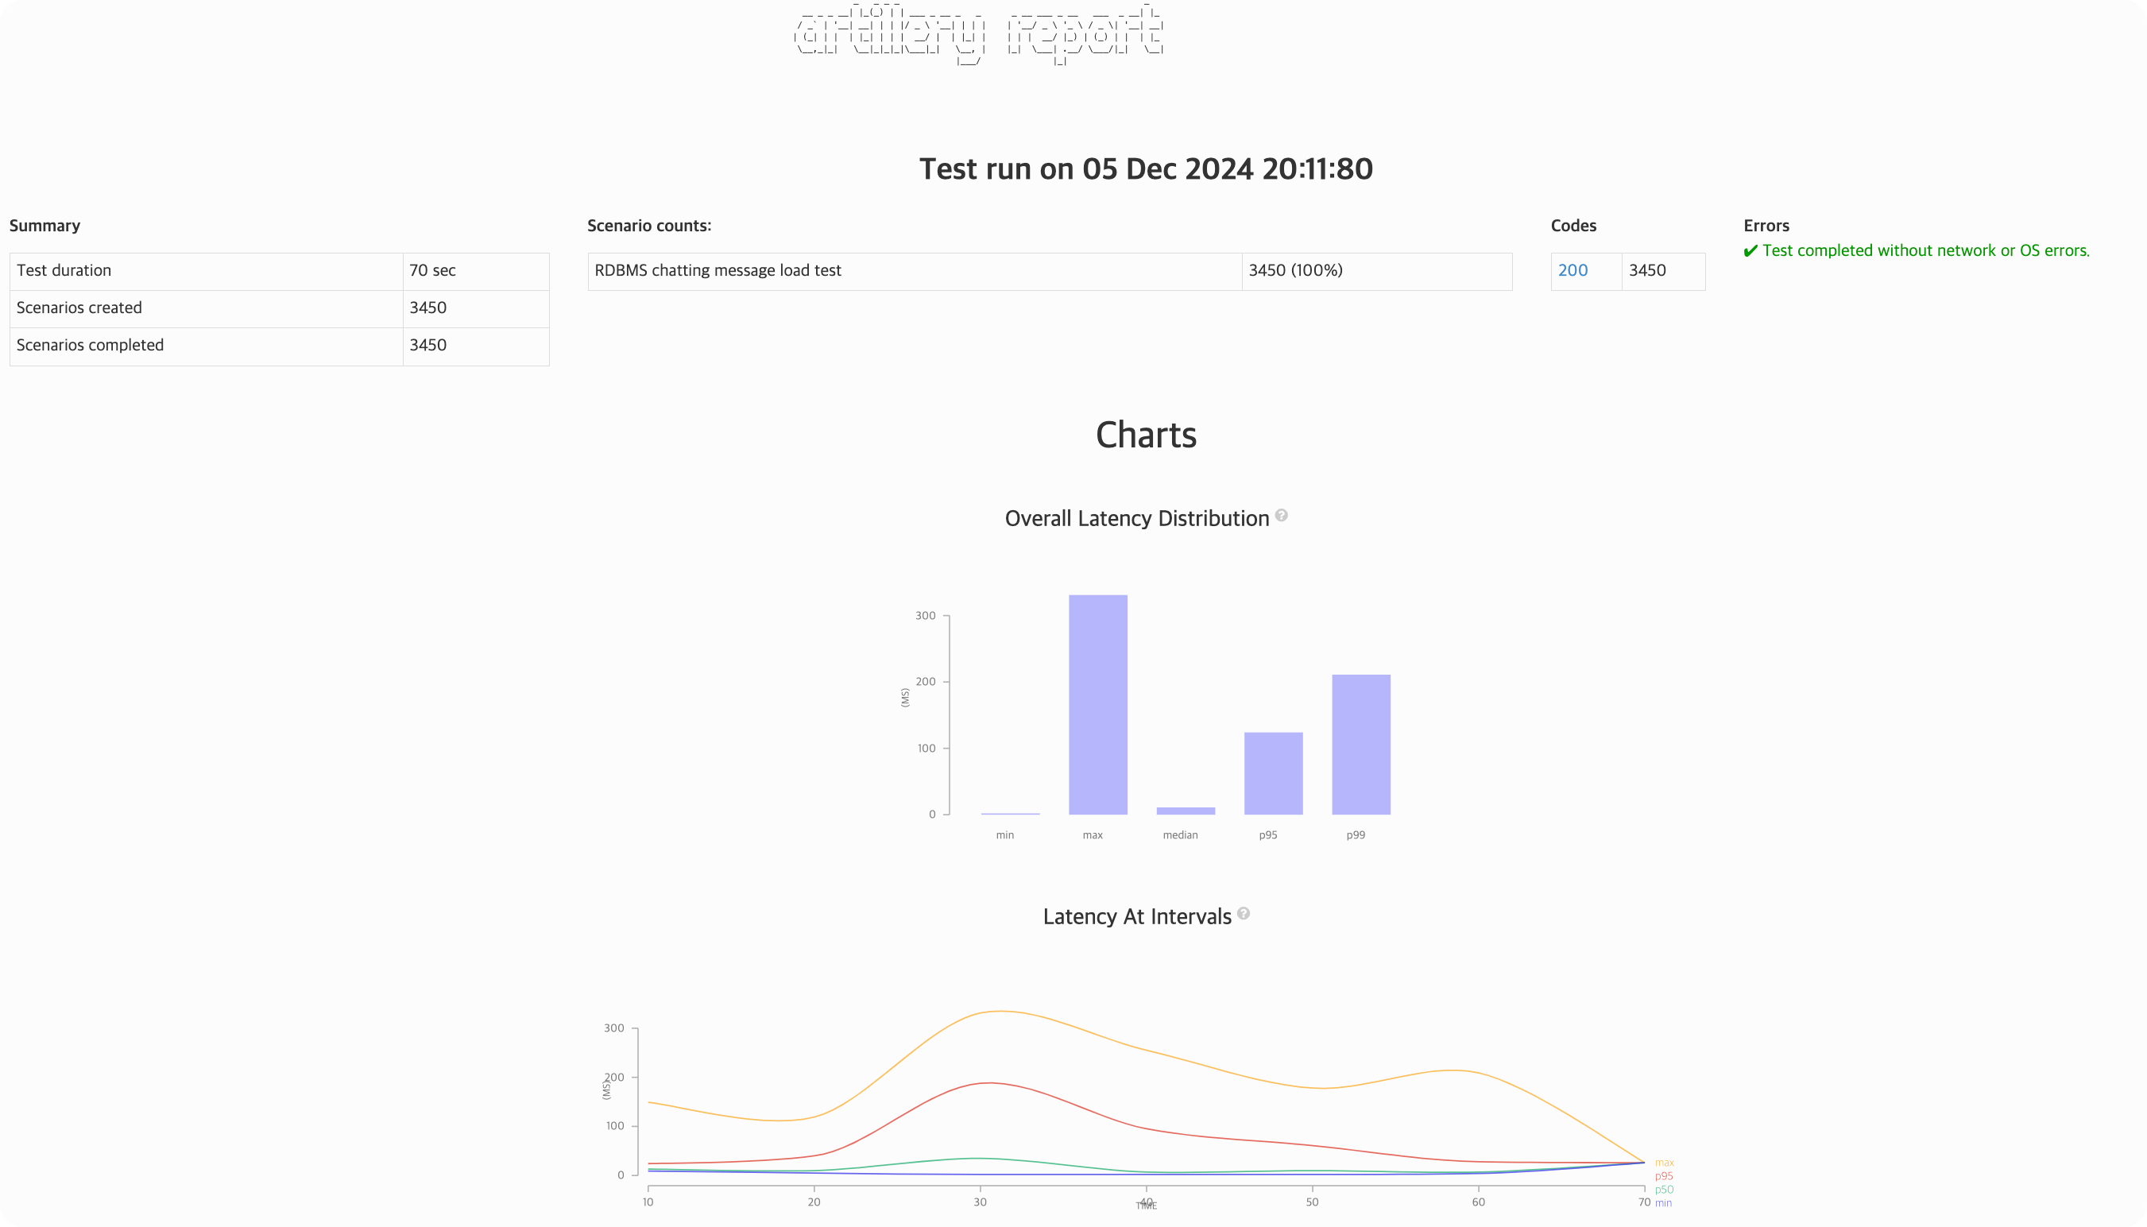
Task: Click the p95 bar in latency chart
Action: [x=1273, y=772]
